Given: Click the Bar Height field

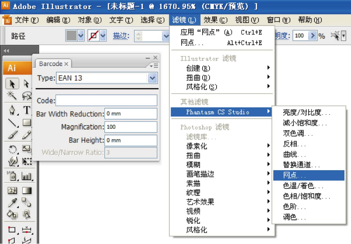Looking at the screenshot, I should tap(131, 140).
